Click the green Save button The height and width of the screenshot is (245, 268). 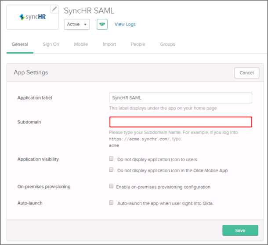coord(240,231)
